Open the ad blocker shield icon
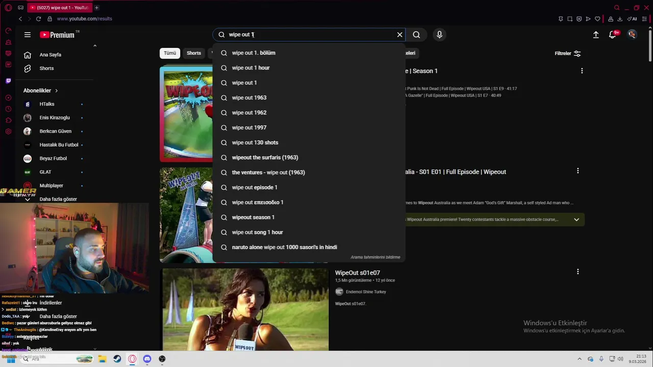This screenshot has height=367, width=653. 579,19
